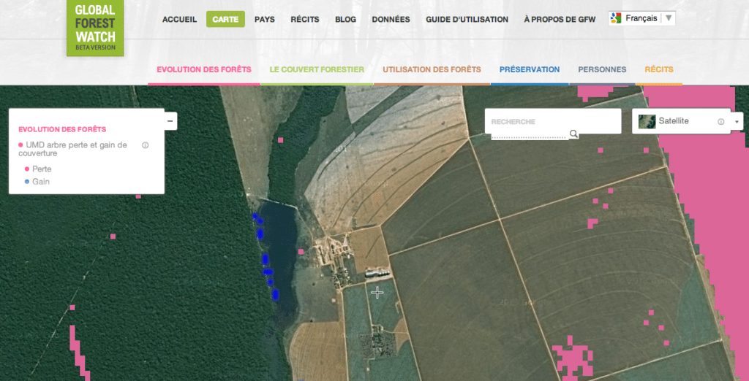
Task: Click the pink dot beside UMD layer
Action: pyautogui.click(x=20, y=145)
